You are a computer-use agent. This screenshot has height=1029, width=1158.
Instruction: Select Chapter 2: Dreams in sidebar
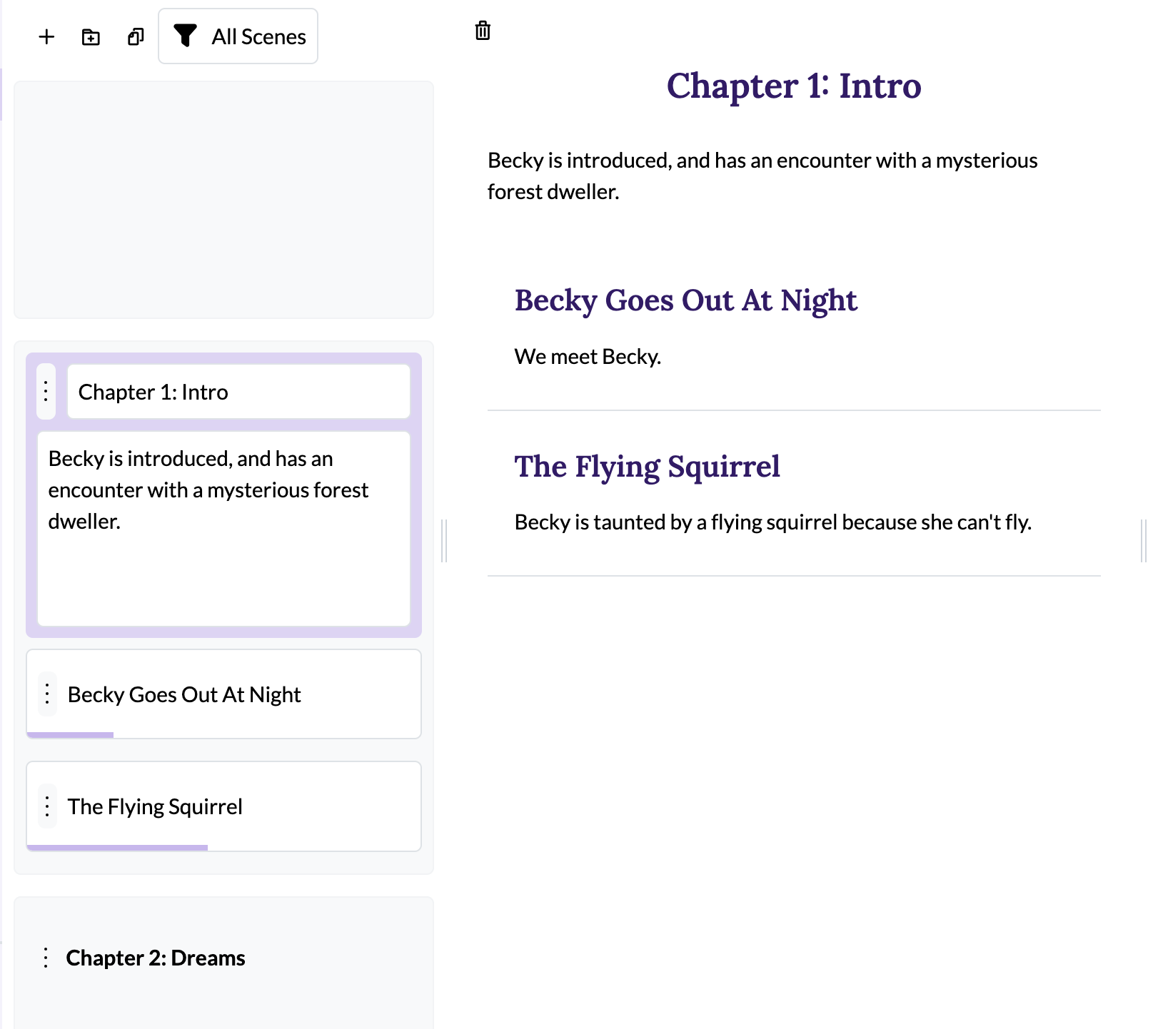click(156, 958)
